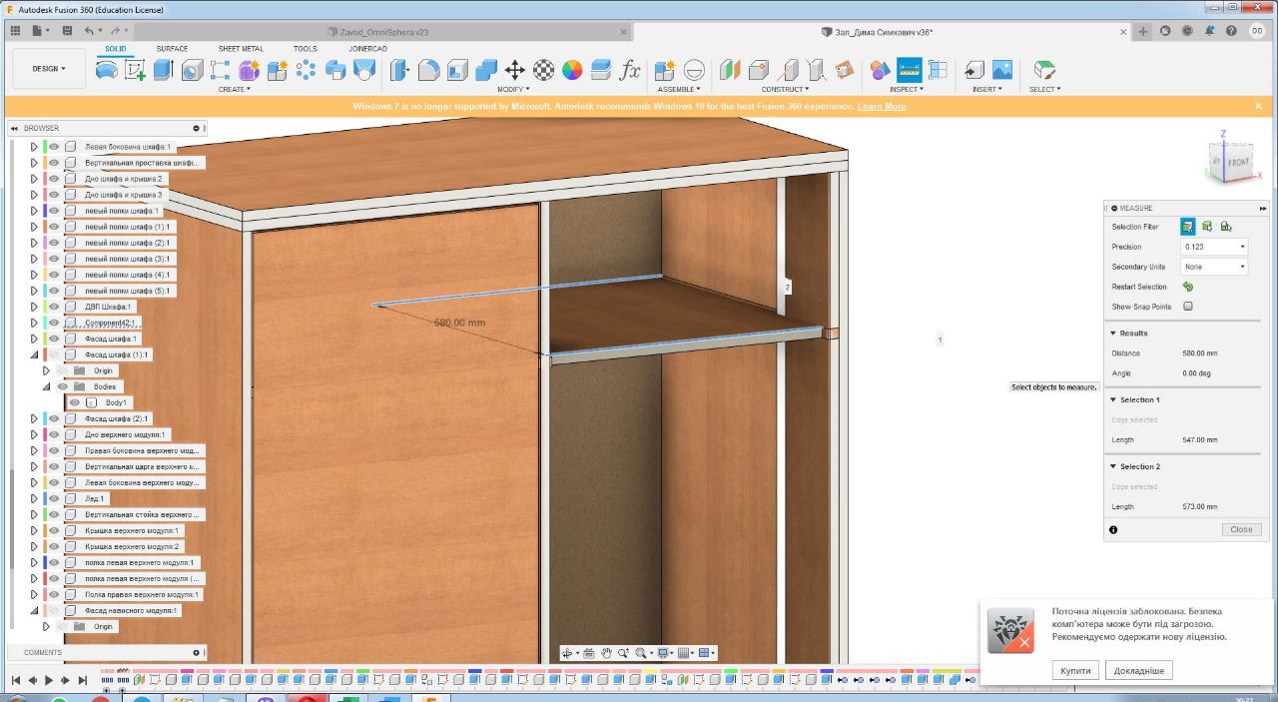The height and width of the screenshot is (702, 1278).
Task: Select the Create Sketch tool
Action: (x=135, y=70)
